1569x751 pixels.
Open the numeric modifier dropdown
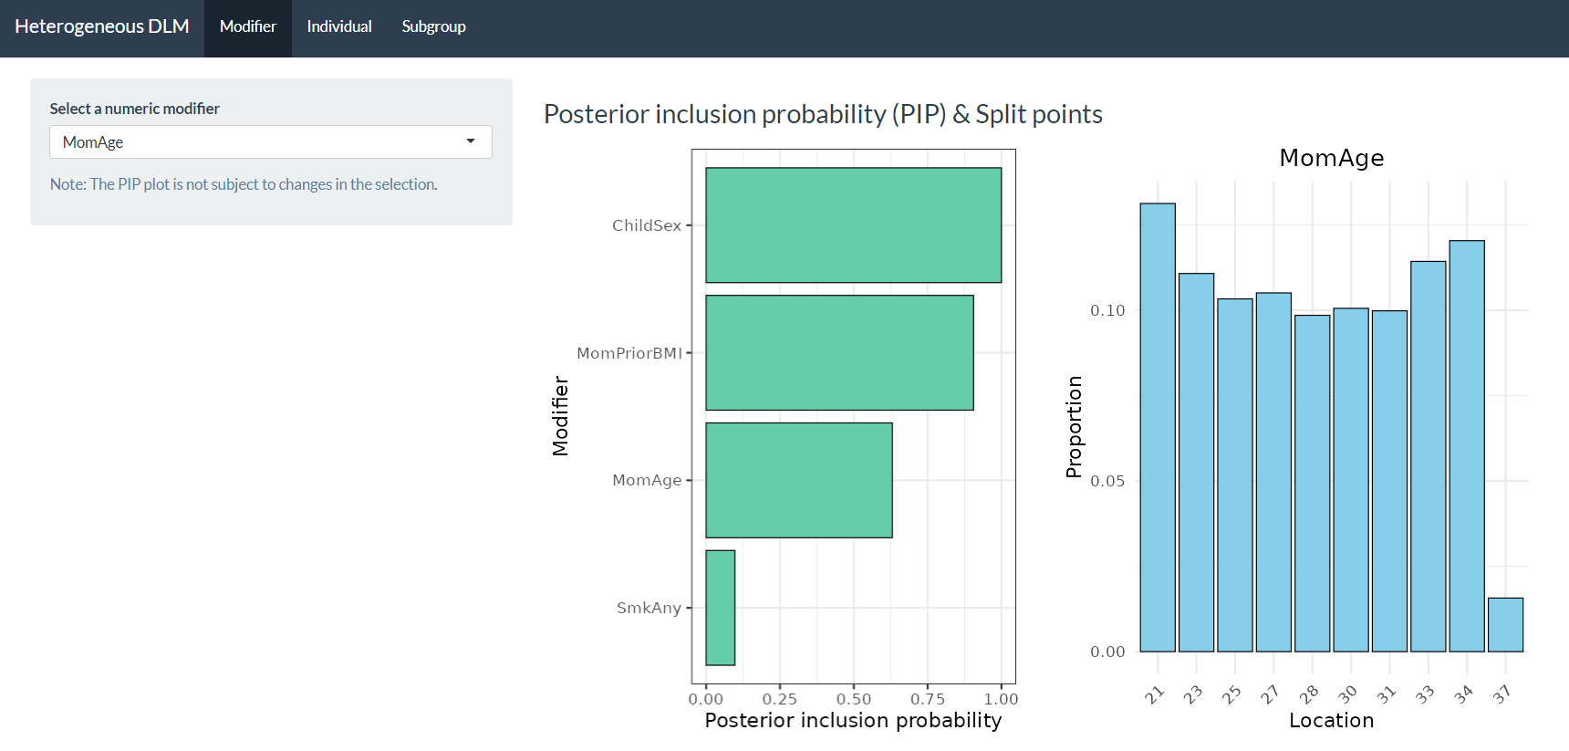(270, 142)
